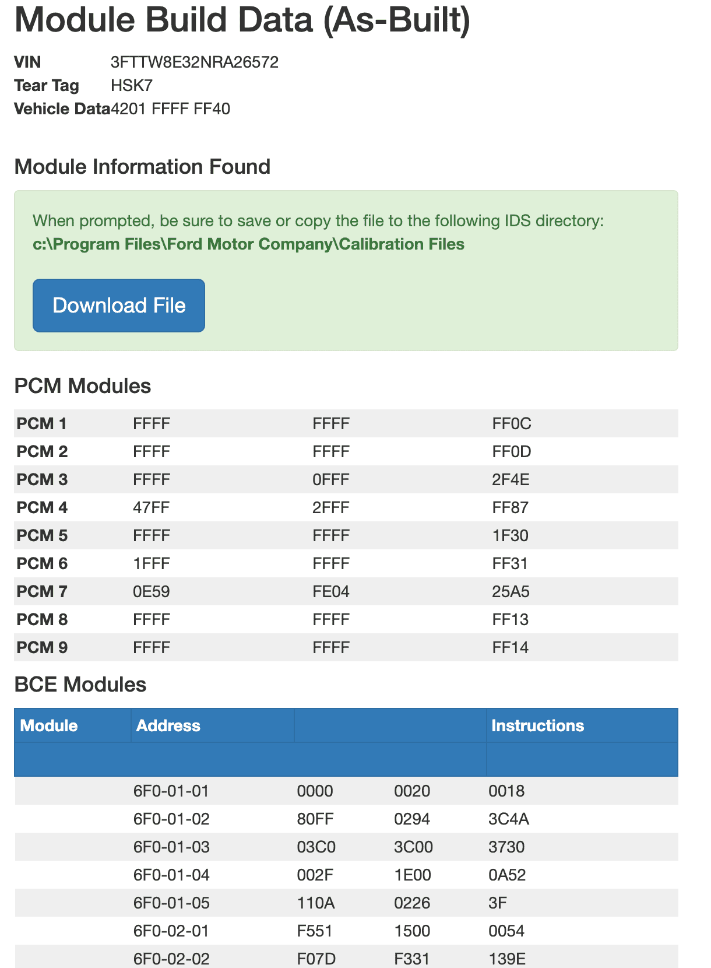Click the Address column header
Image resolution: width=711 pixels, height=968 pixels.
click(x=168, y=725)
